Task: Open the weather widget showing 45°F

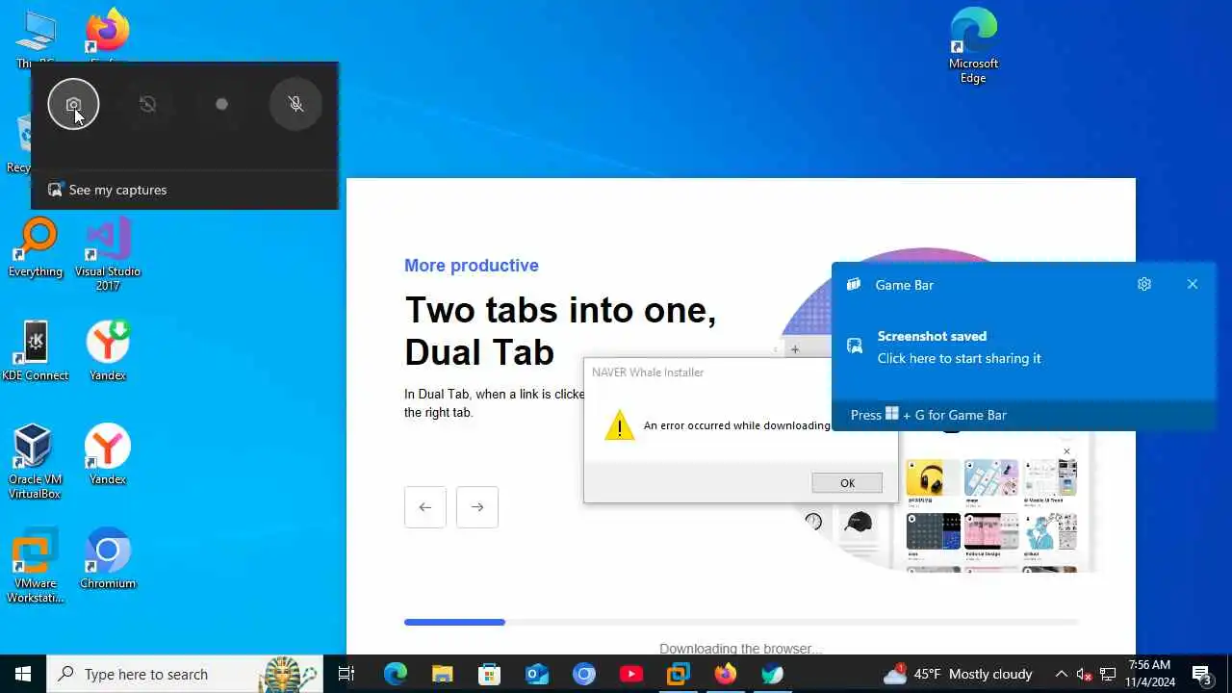Action: point(958,674)
